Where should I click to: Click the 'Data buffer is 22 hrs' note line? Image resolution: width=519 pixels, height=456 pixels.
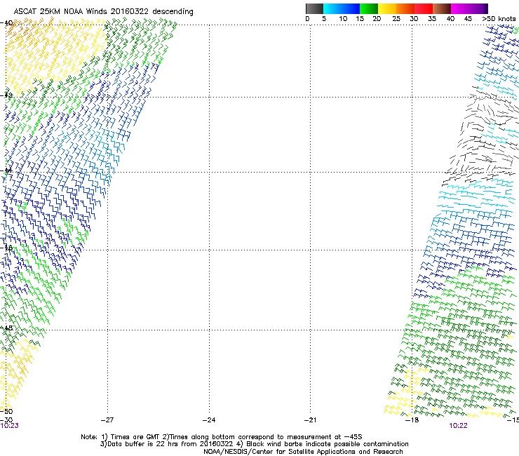254,444
